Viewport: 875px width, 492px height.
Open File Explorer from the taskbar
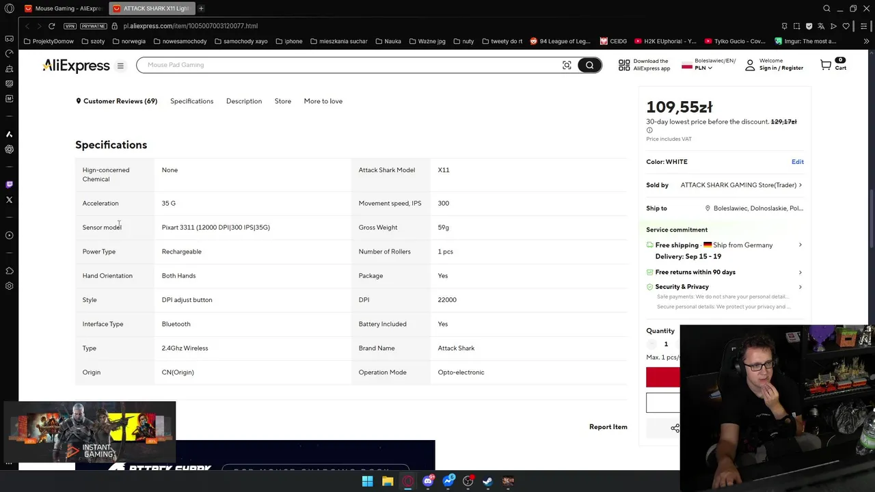pyautogui.click(x=388, y=481)
